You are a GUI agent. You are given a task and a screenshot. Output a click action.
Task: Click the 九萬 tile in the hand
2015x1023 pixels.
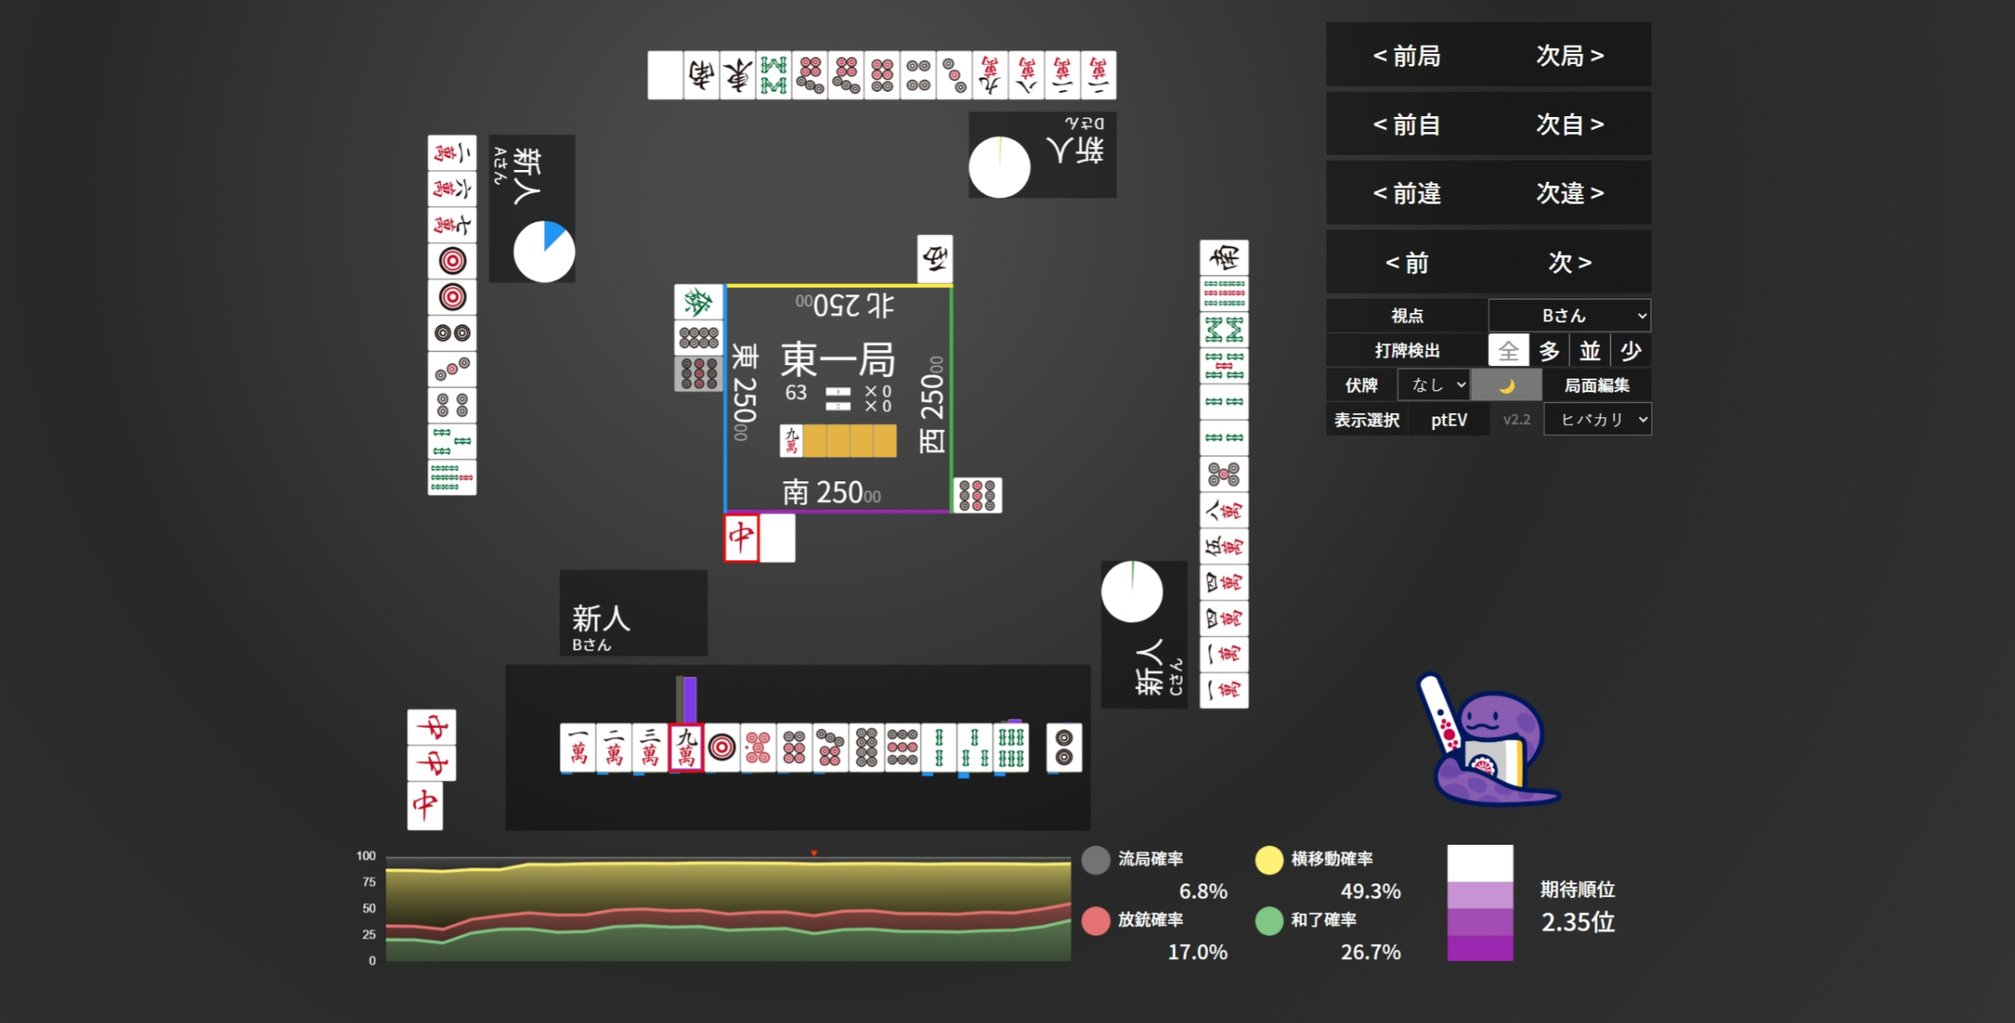pos(687,746)
